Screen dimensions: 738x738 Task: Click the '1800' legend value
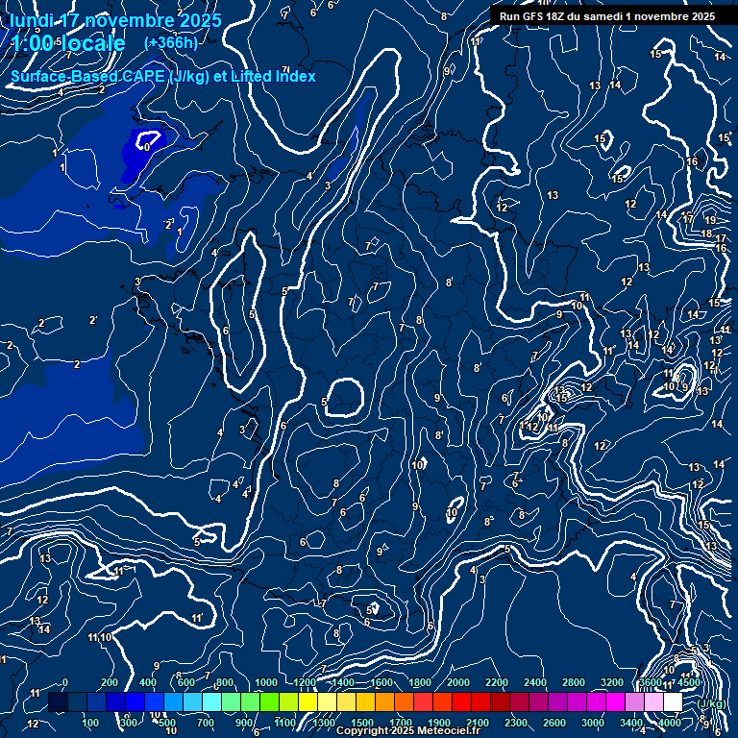420,682
